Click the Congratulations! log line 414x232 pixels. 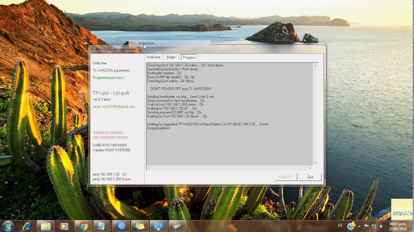click(x=158, y=128)
